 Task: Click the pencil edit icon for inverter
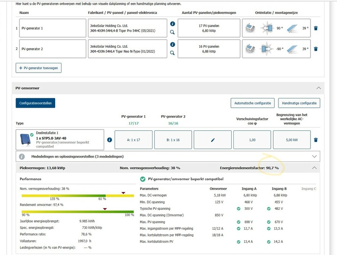point(213,140)
